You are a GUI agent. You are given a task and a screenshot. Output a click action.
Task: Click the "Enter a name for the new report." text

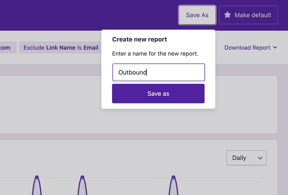click(155, 54)
